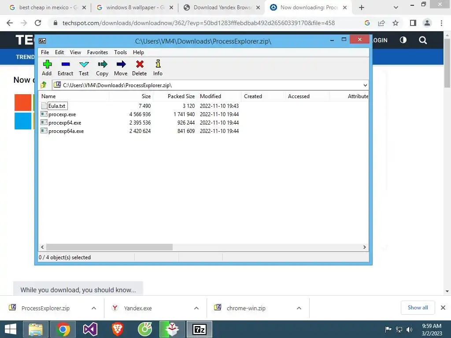The image size is (451, 338).
Task: Click Show all downloads button
Action: pos(418,308)
